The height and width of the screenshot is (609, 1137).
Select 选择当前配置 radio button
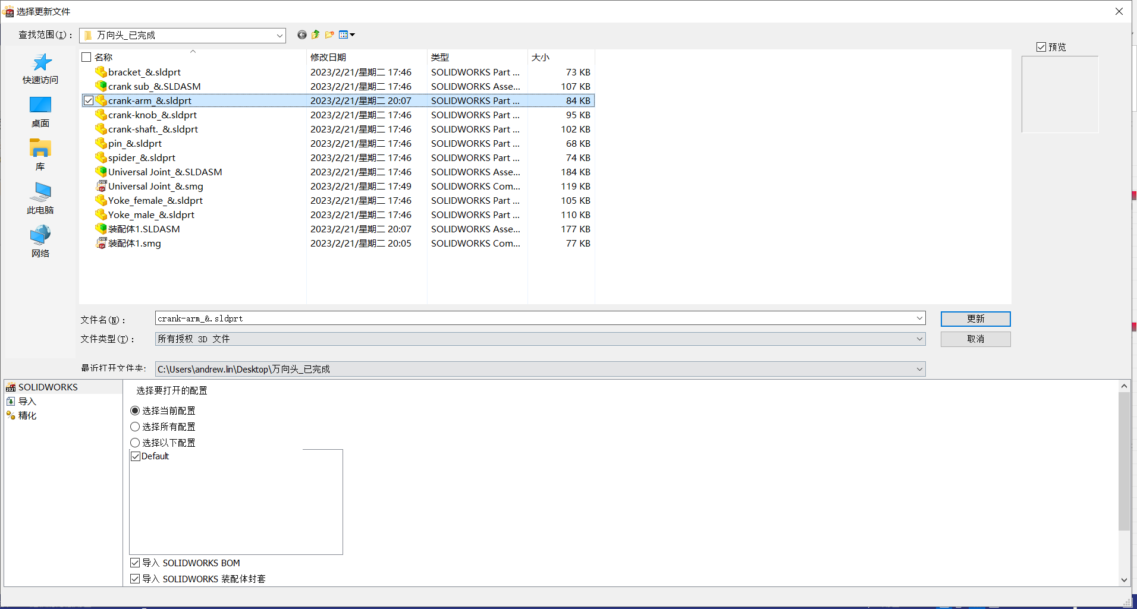[135, 411]
